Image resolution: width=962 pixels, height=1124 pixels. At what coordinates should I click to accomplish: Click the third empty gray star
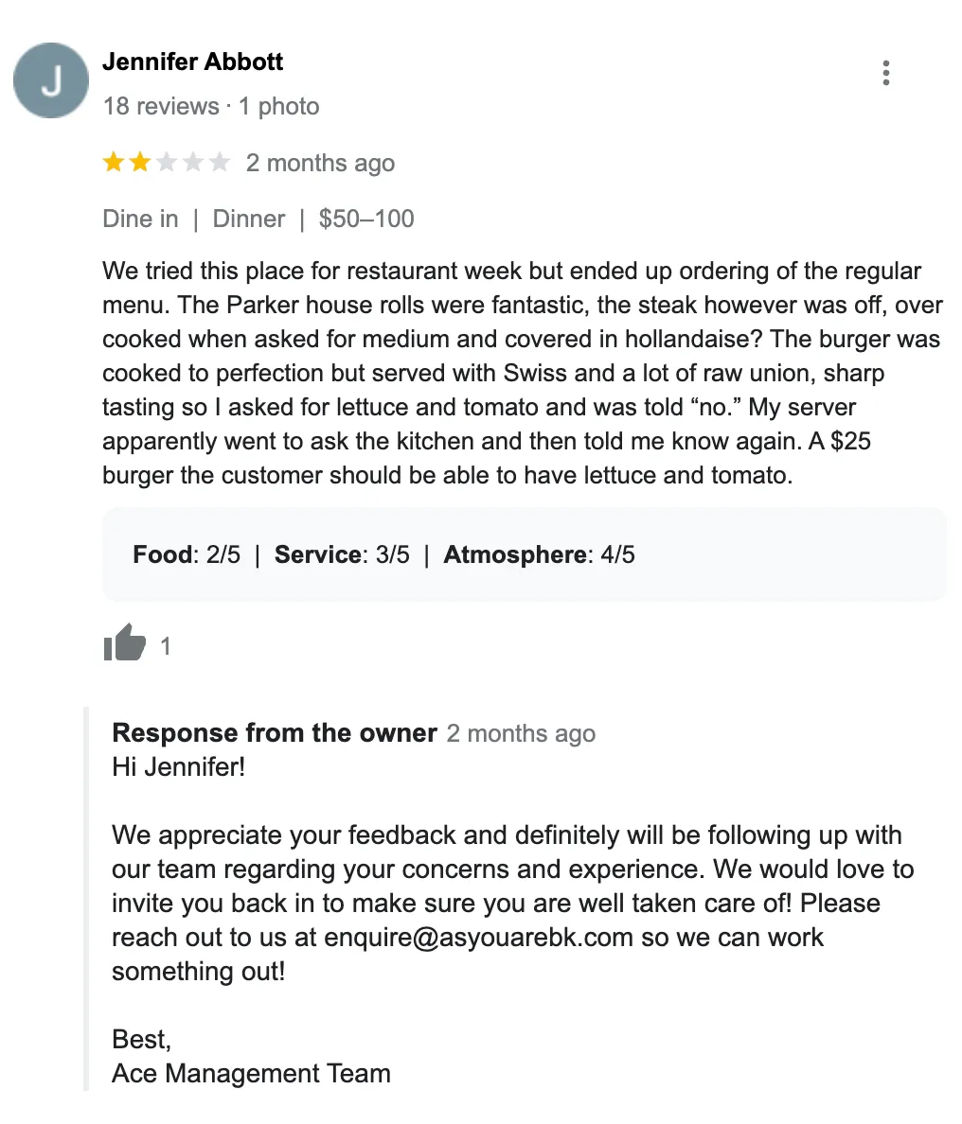click(167, 163)
